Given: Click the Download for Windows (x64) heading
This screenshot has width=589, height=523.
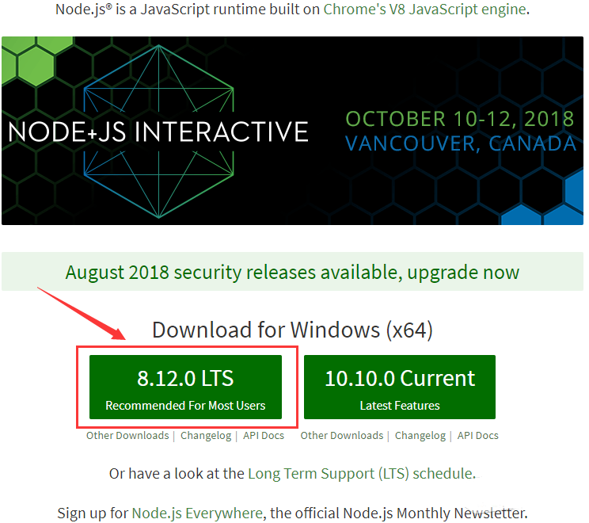Looking at the screenshot, I should pyautogui.click(x=292, y=330).
